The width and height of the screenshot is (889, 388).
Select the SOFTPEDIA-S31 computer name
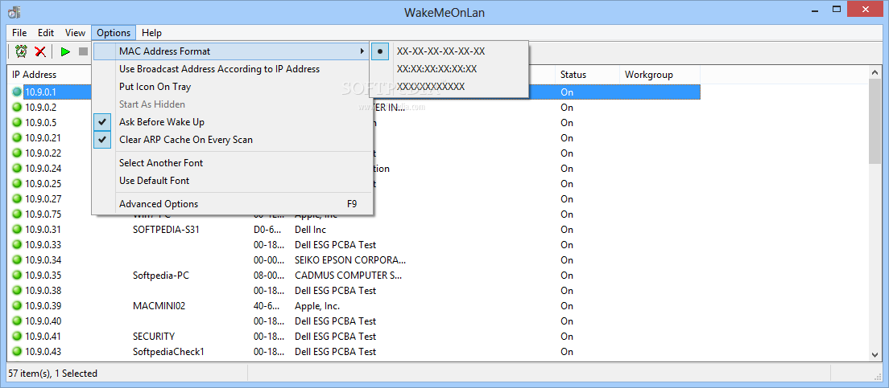tap(166, 230)
